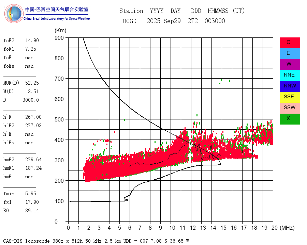Click the hmF1 value 187.24
307x245 pixels.
coord(33,168)
